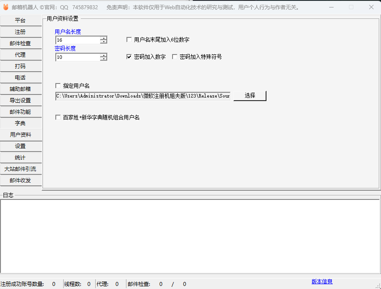
Task: Switch to the 平台 tab
Action: coord(21,21)
